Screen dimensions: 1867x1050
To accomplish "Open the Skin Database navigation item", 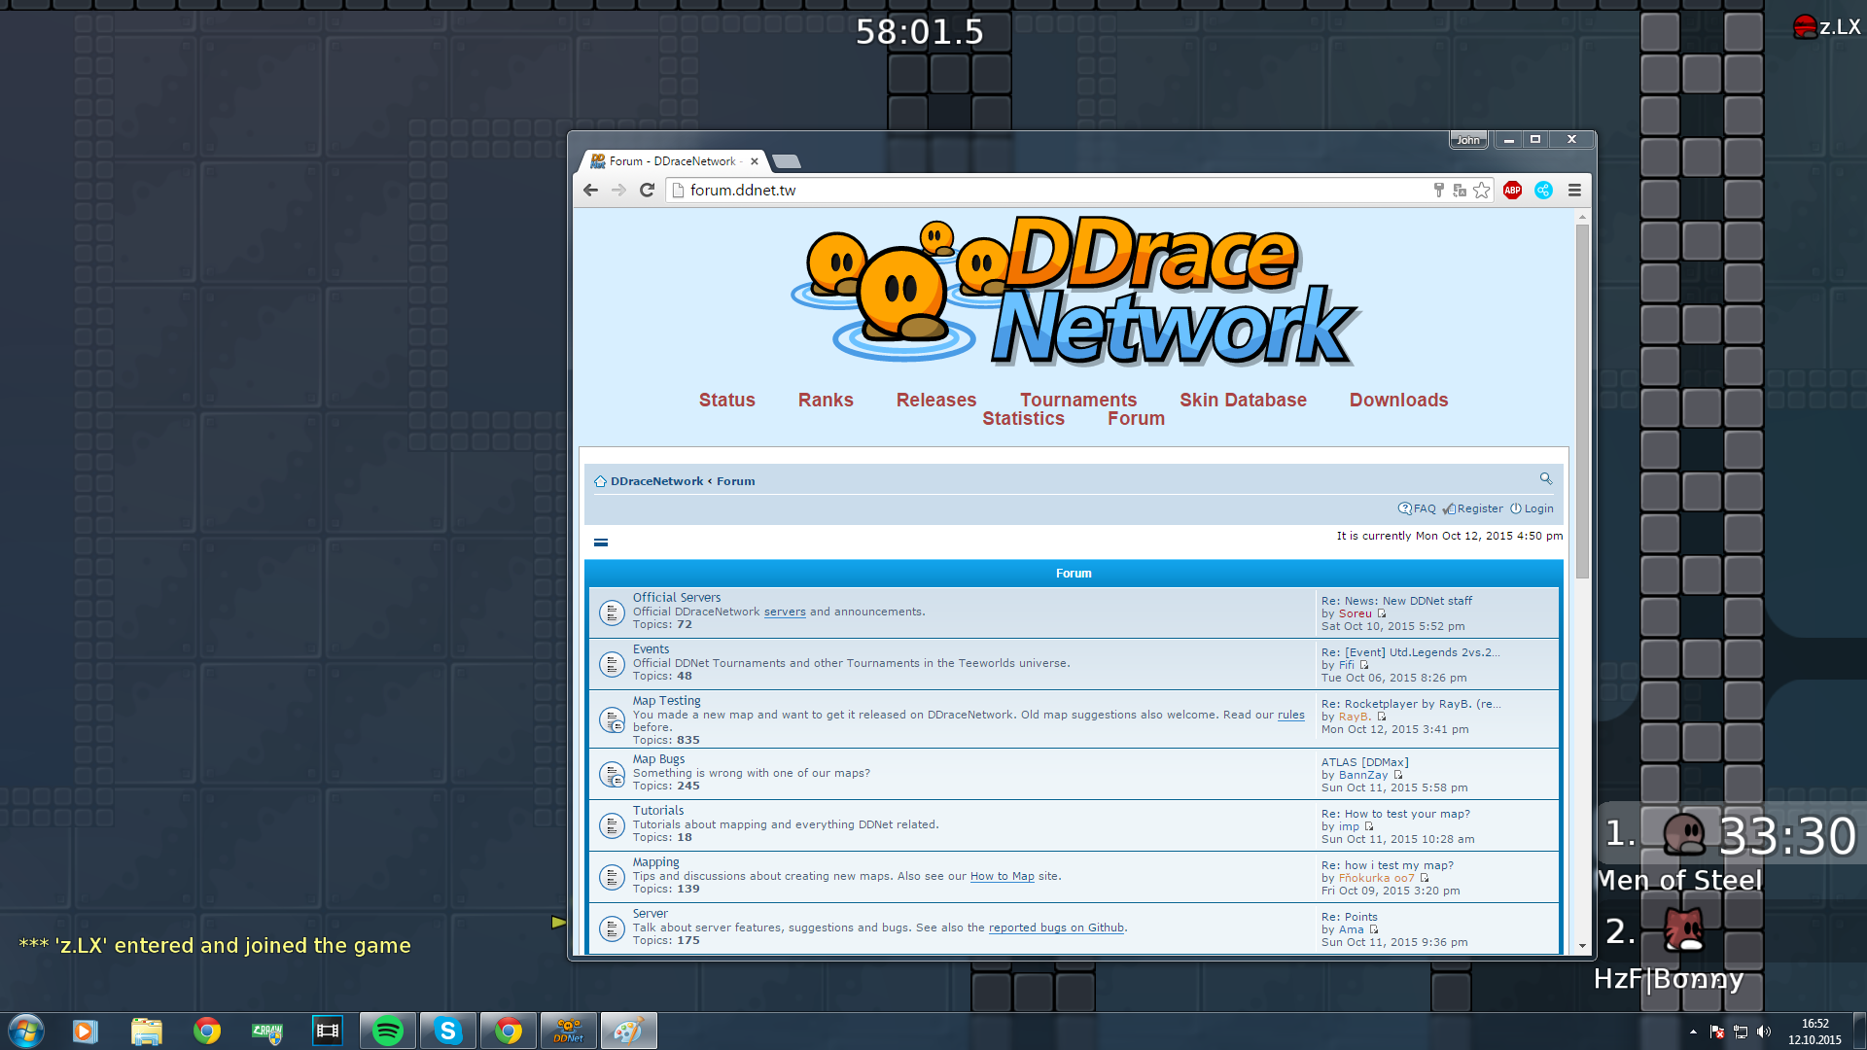I will tap(1242, 400).
